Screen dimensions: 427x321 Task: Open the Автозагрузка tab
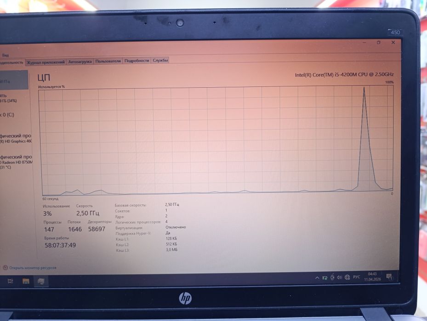(80, 62)
